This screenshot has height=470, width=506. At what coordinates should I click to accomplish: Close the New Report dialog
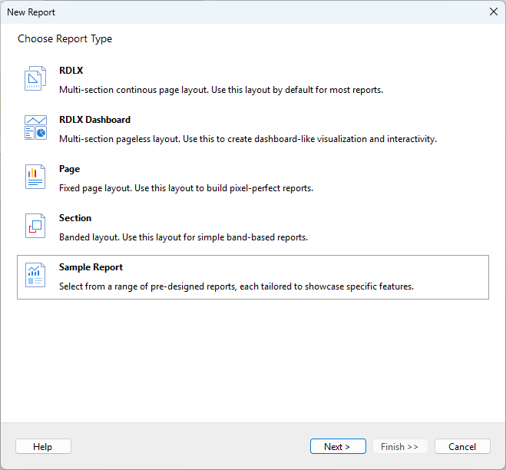[x=494, y=12]
